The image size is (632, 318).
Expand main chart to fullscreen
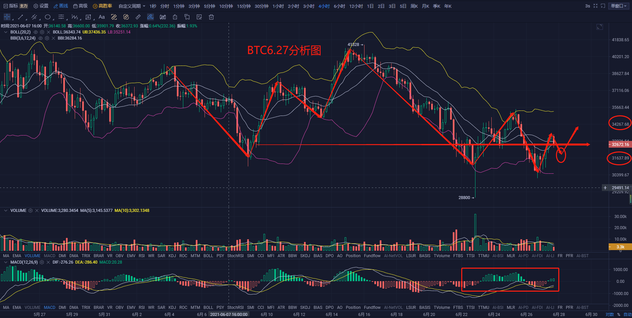coord(600,27)
